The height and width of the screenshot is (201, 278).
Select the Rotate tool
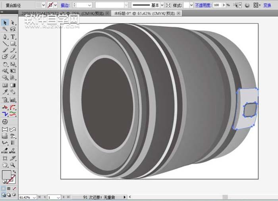pos(5,64)
